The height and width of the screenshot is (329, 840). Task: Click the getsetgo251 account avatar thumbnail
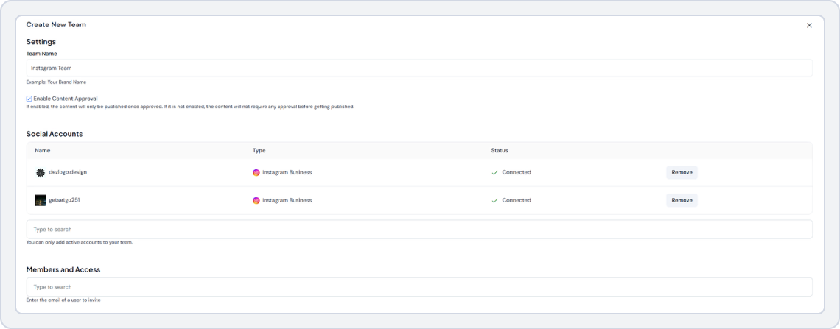[x=41, y=201]
